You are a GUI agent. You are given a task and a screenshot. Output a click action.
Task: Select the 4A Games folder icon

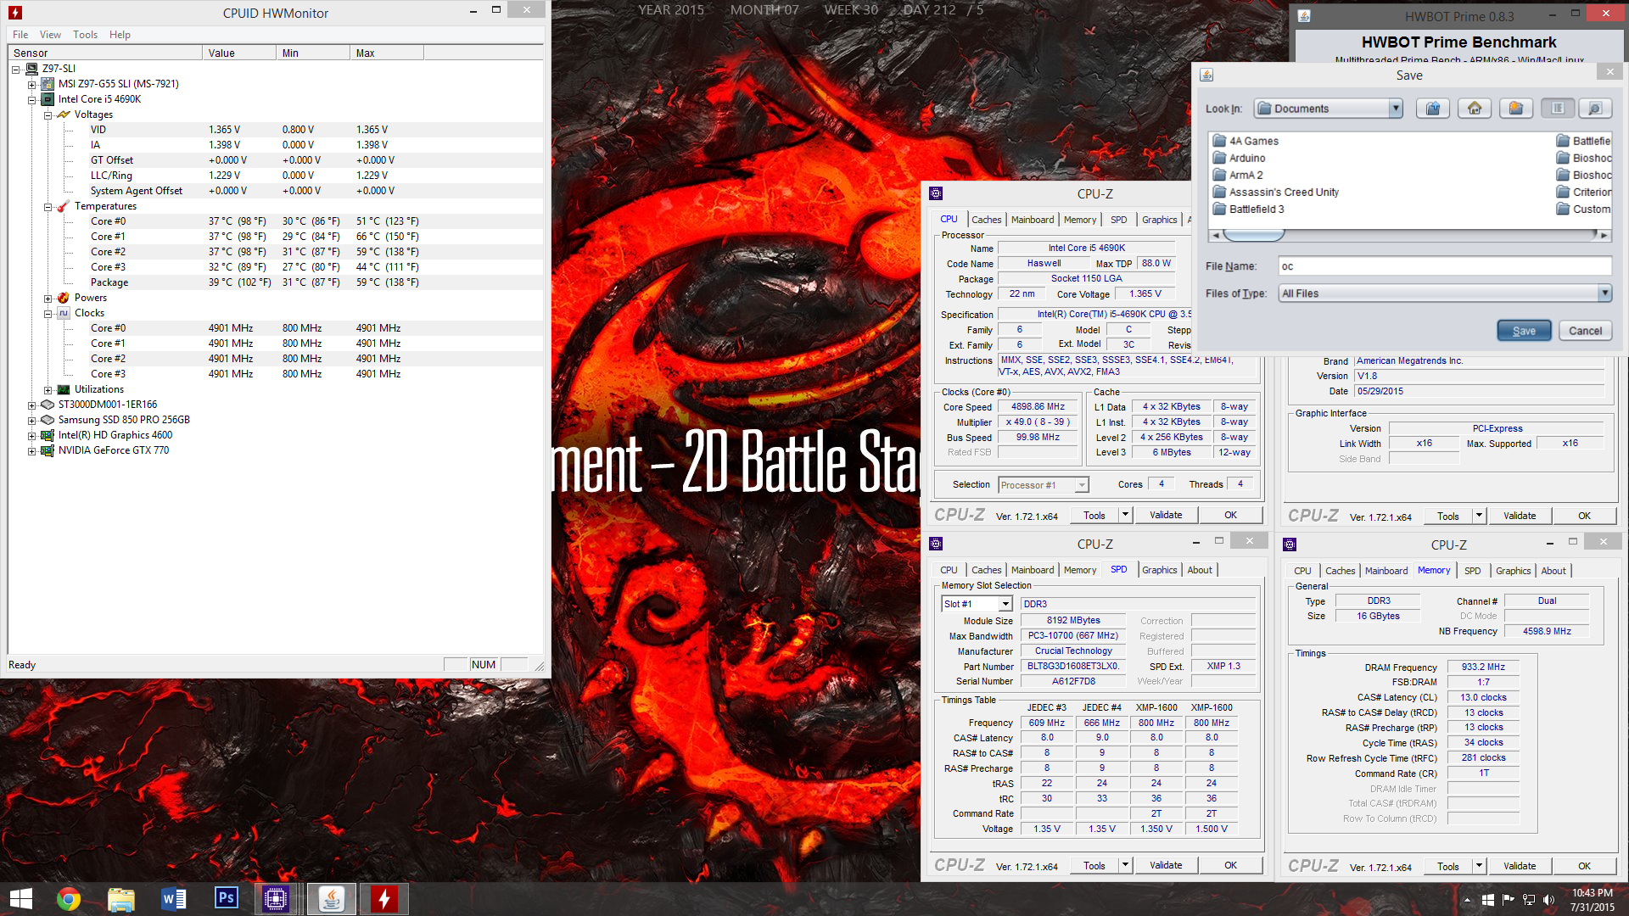[1220, 141]
